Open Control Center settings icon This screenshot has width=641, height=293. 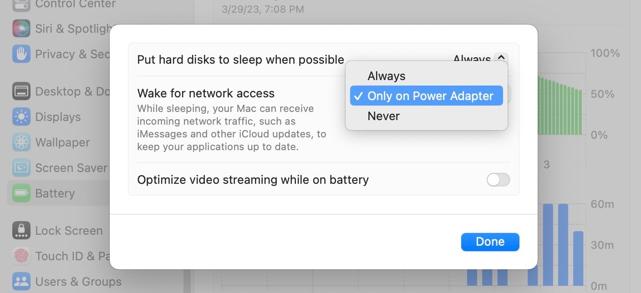tap(20, 5)
